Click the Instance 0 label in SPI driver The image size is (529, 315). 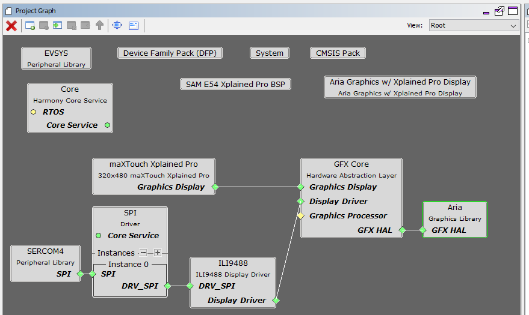[128, 265]
